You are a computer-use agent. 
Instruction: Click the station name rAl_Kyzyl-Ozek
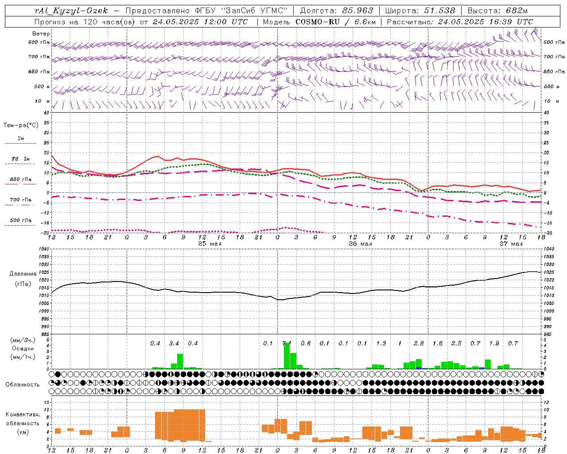point(71,11)
